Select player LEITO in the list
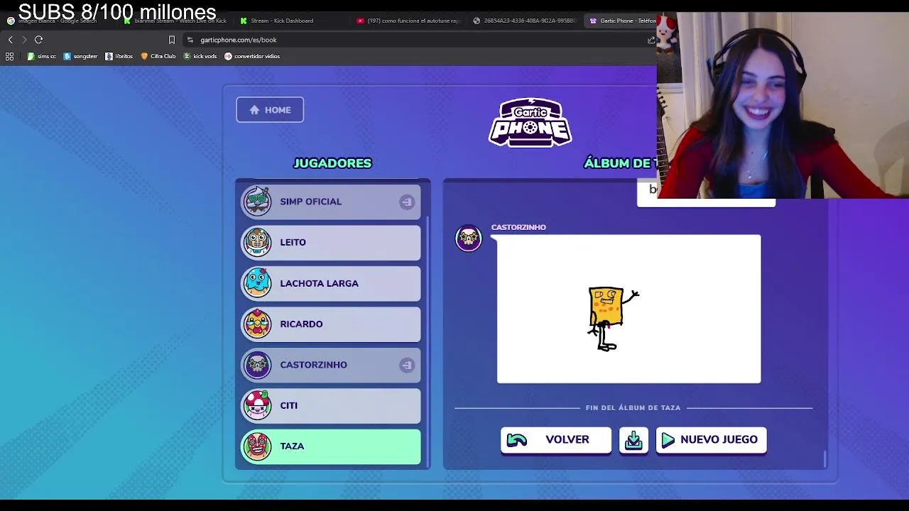 (x=331, y=243)
